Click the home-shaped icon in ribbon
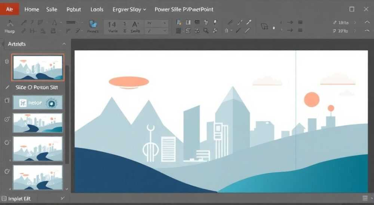 click(x=226, y=31)
